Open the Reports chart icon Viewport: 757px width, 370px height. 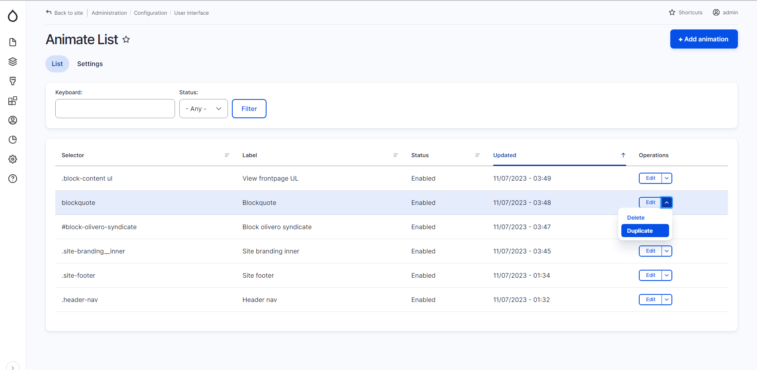[x=13, y=140]
